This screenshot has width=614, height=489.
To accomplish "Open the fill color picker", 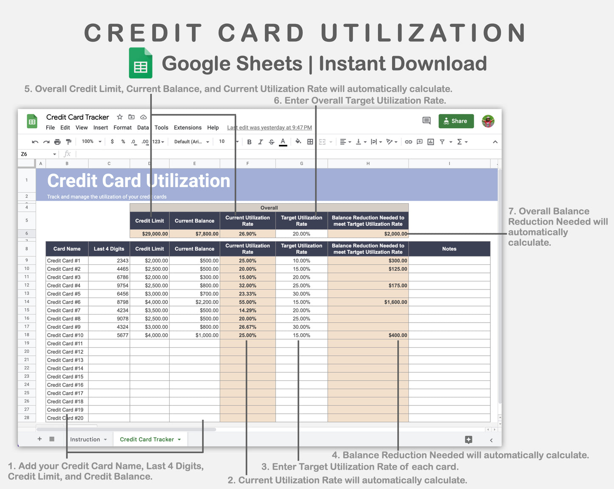I will 298,142.
